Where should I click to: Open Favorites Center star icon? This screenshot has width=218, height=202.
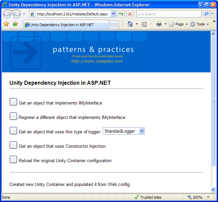coord(6,24)
